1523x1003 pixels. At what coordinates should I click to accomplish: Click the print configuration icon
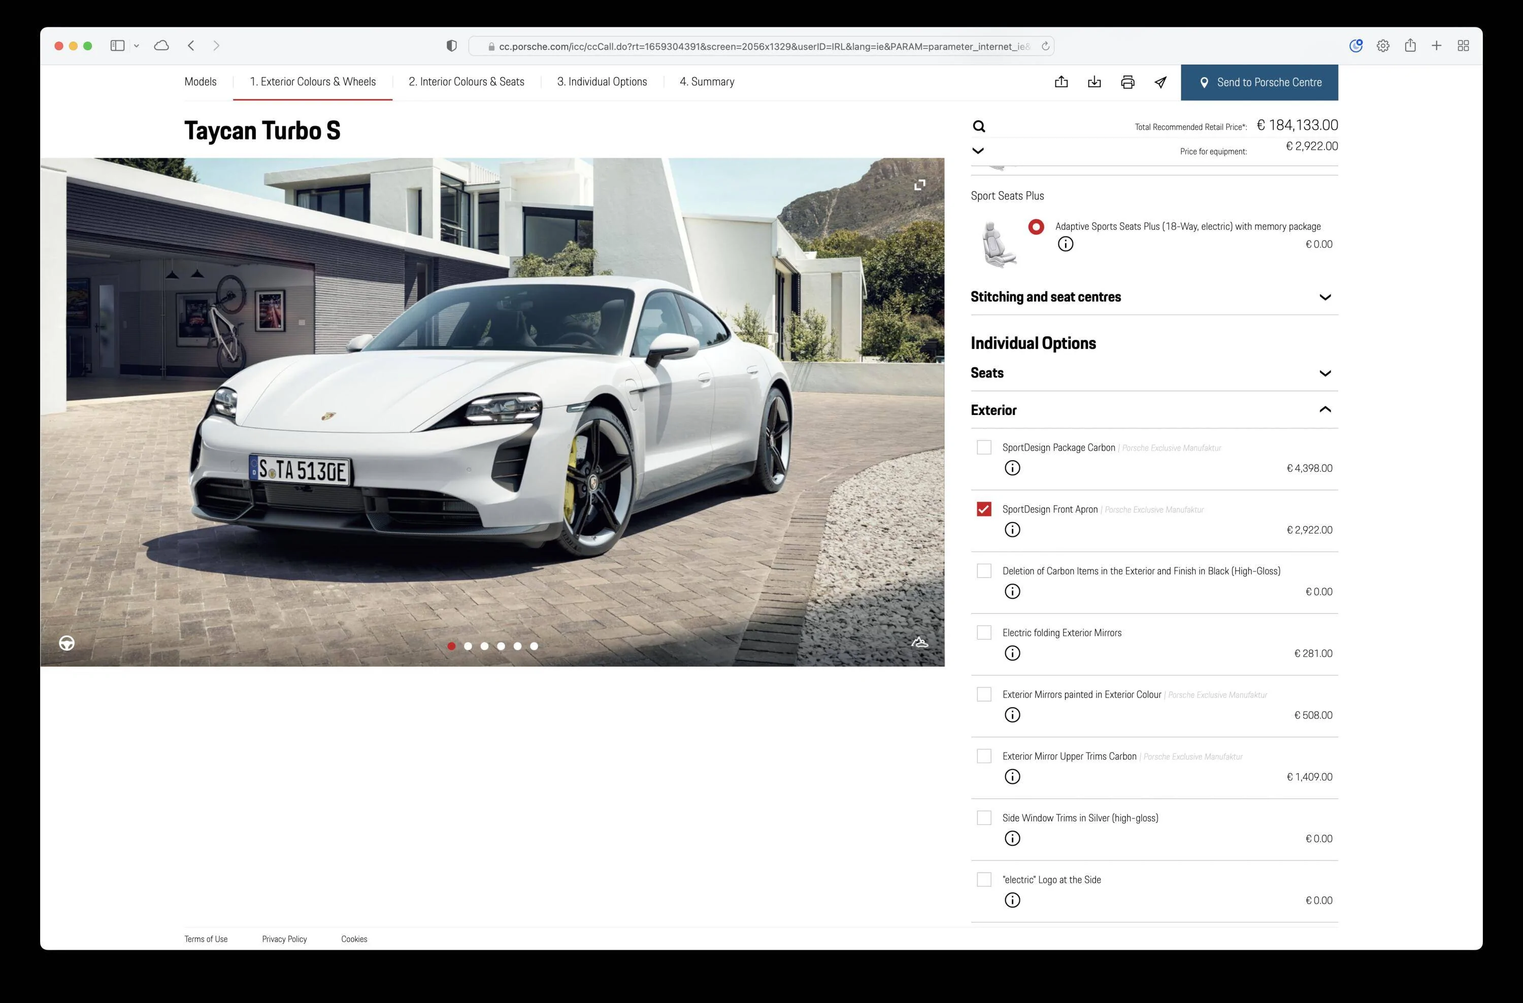1128,82
